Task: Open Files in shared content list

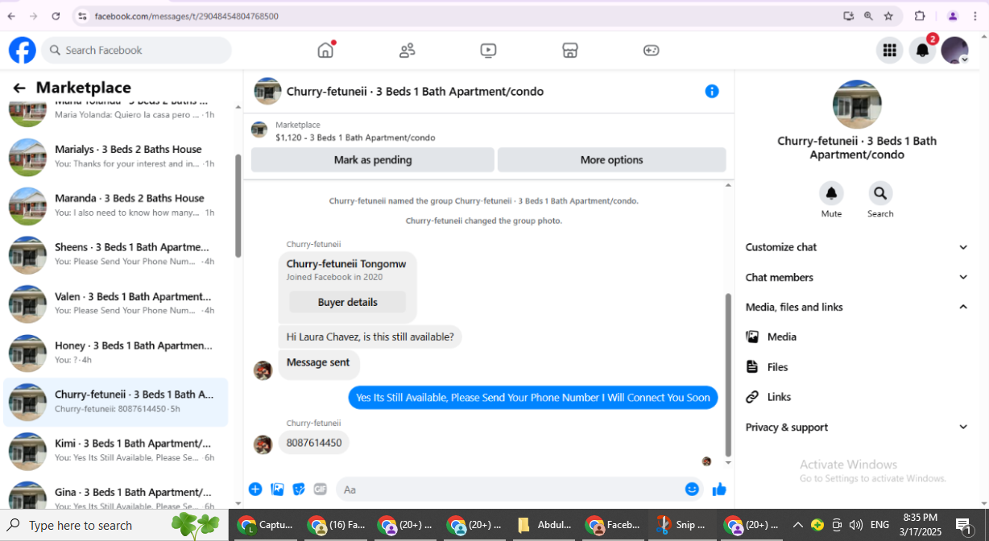Action: (857, 367)
